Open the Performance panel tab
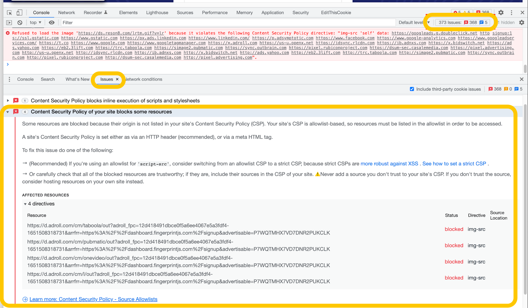This screenshot has width=528, height=308. (215, 13)
